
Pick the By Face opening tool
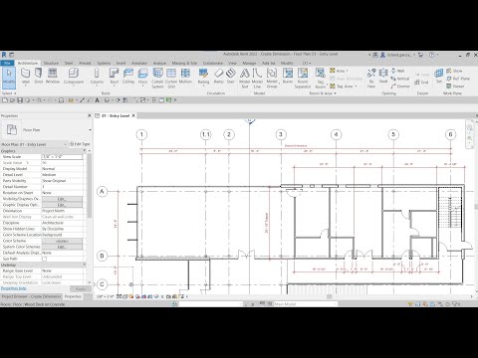371,79
